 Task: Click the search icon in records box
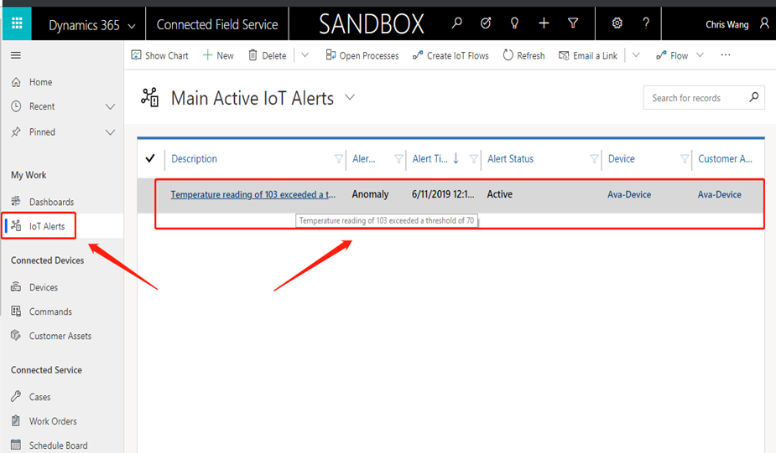[x=753, y=97]
